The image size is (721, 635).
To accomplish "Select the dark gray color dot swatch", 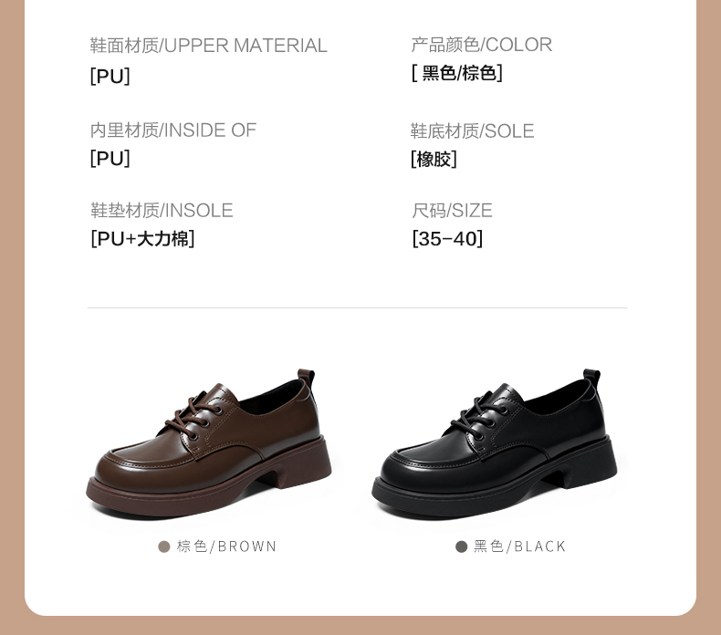I will point(461,547).
